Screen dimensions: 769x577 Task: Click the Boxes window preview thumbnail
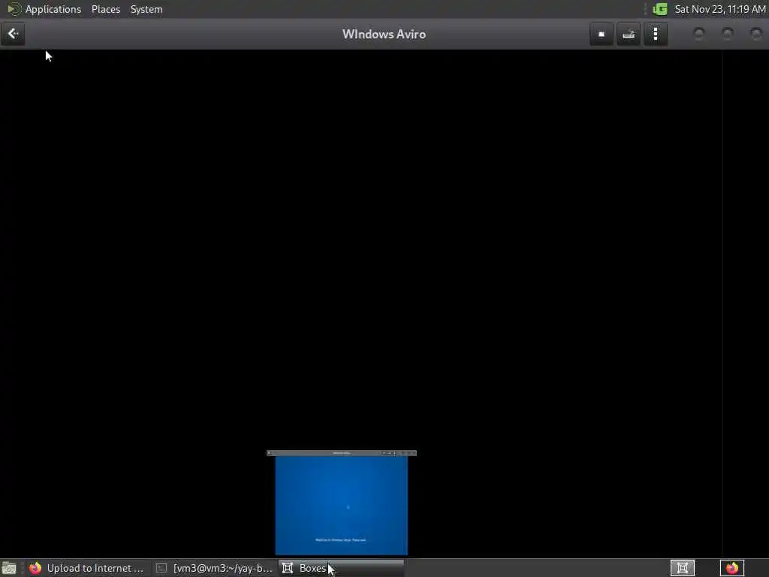tap(342, 503)
